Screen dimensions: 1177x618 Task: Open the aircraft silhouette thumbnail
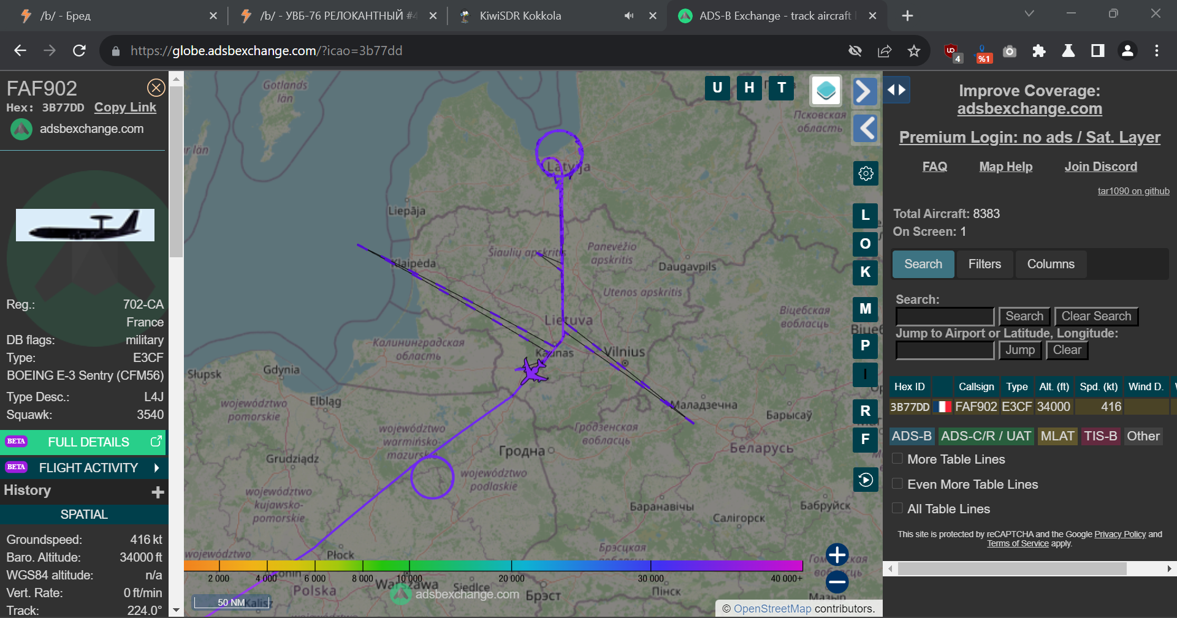click(x=85, y=225)
